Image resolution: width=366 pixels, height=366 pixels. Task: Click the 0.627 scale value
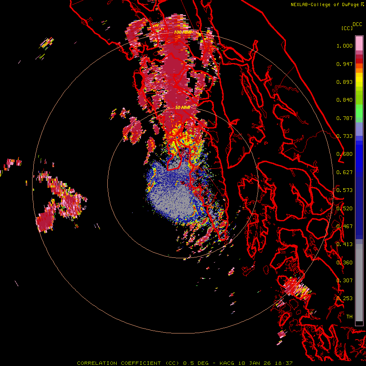click(344, 172)
